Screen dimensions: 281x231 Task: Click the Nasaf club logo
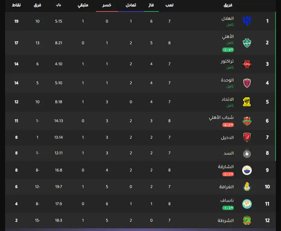coord(247,204)
